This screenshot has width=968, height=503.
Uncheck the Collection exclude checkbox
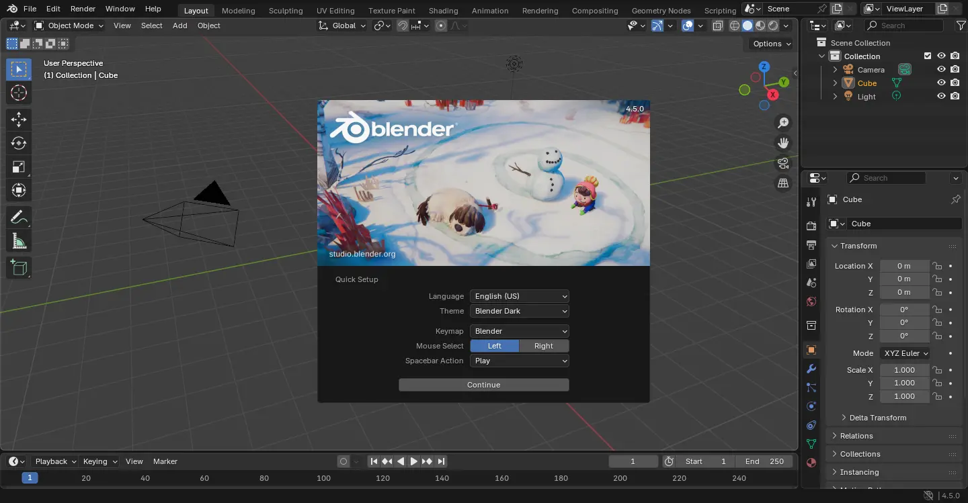(x=928, y=56)
